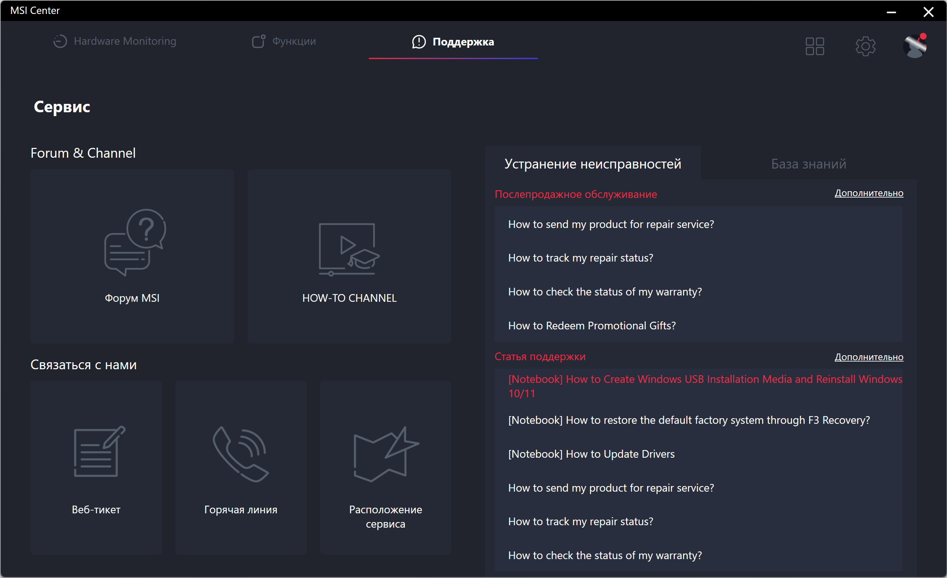This screenshot has height=578, width=947.
Task: Open '[Notebook] How to Update Drivers' article
Action: pyautogui.click(x=591, y=454)
